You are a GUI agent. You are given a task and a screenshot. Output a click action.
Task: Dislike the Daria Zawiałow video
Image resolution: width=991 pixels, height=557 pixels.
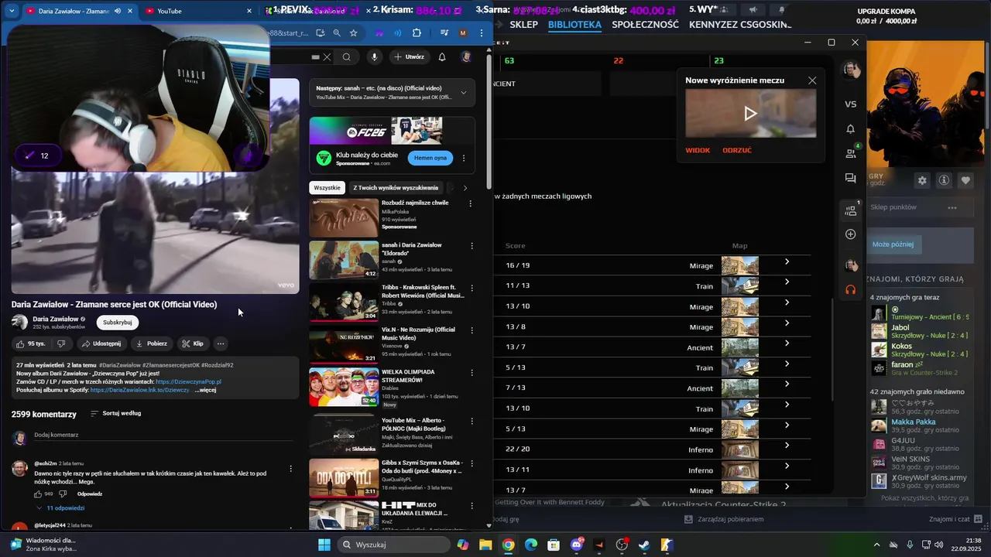point(61,343)
